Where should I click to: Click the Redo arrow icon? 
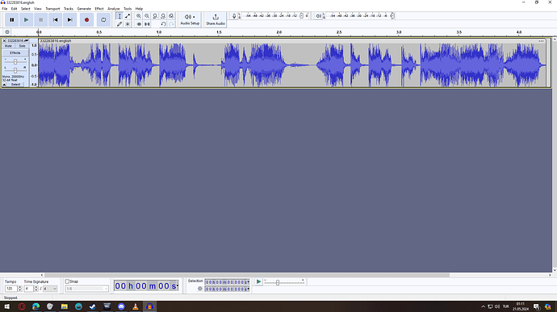tap(171, 23)
